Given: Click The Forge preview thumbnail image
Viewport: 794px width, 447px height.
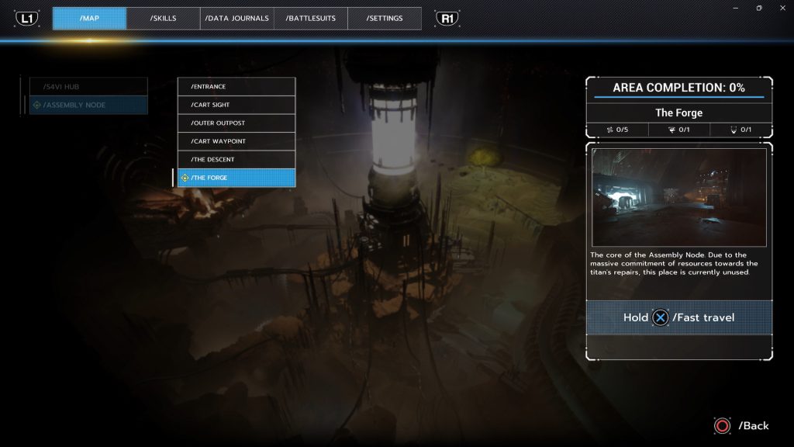Looking at the screenshot, I should click(x=678, y=197).
